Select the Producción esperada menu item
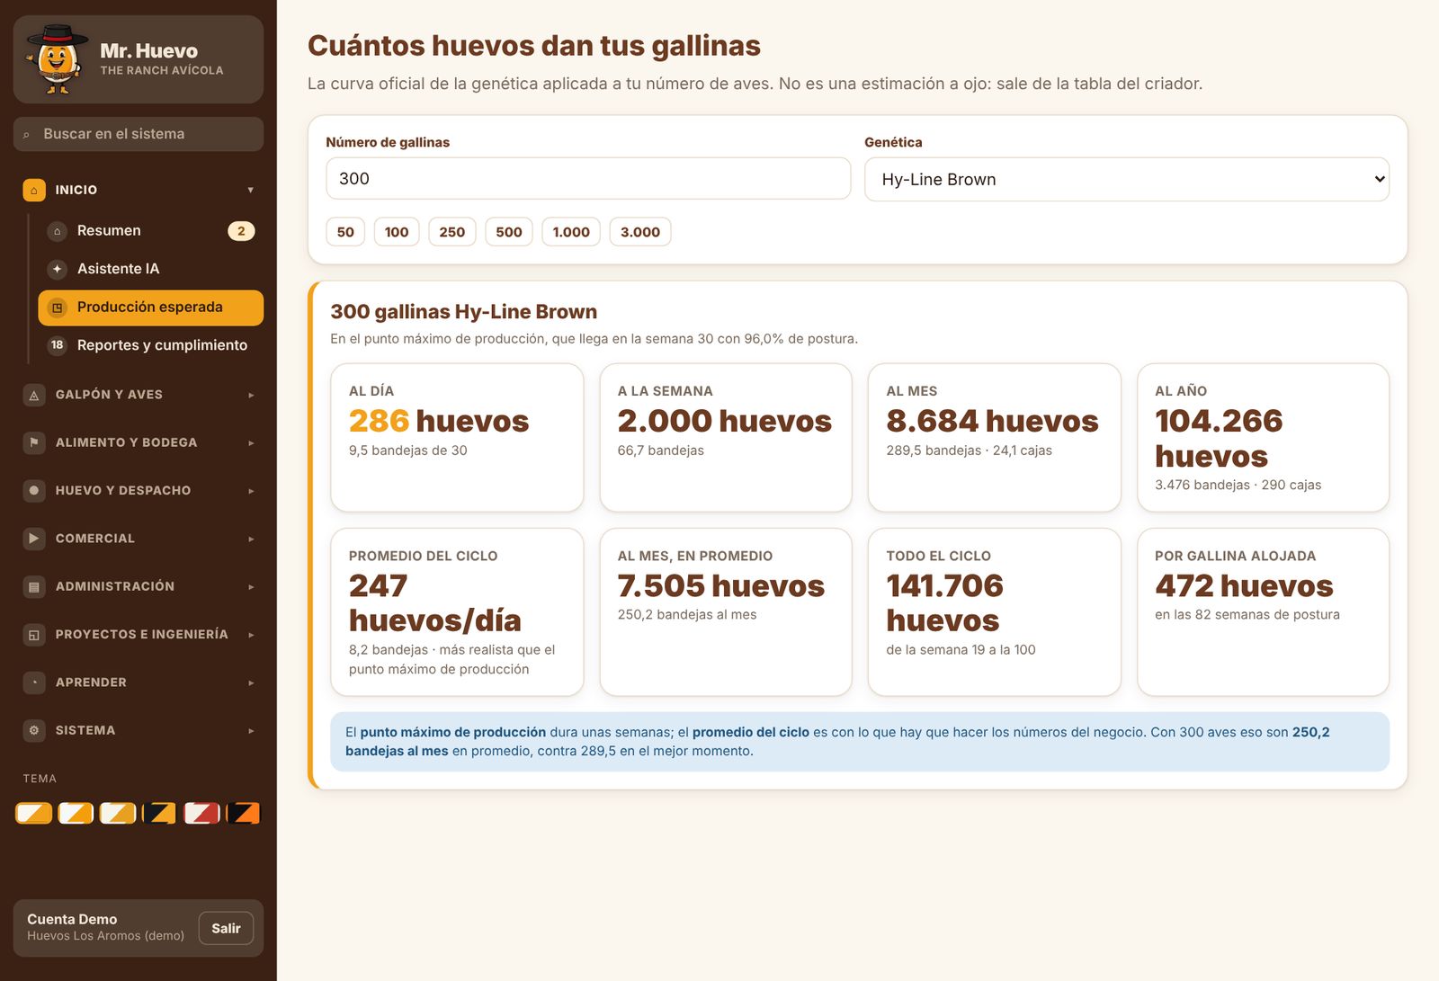The height and width of the screenshot is (981, 1439). point(151,308)
